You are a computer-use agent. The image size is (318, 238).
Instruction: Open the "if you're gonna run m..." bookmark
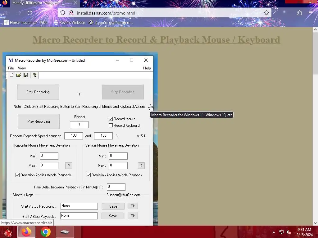111,22
